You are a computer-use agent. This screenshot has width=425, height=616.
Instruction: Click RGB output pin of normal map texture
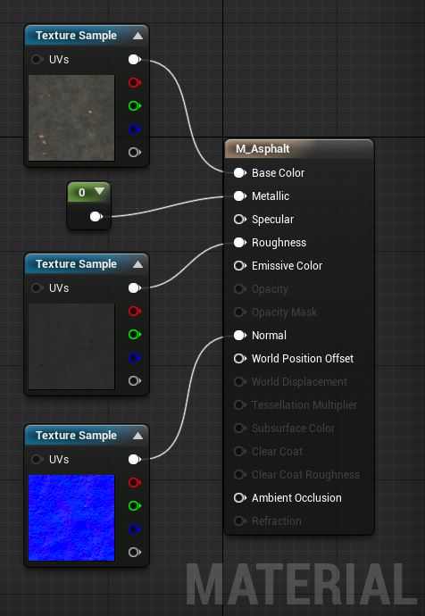pyautogui.click(x=135, y=459)
